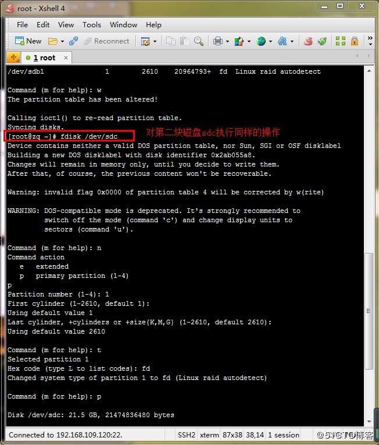Click the Reconnect button
This screenshot has height=445, width=379.
point(106,41)
